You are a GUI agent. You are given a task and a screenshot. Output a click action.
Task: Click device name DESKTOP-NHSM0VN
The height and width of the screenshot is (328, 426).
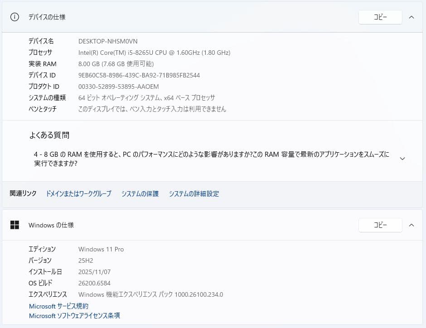coord(108,41)
